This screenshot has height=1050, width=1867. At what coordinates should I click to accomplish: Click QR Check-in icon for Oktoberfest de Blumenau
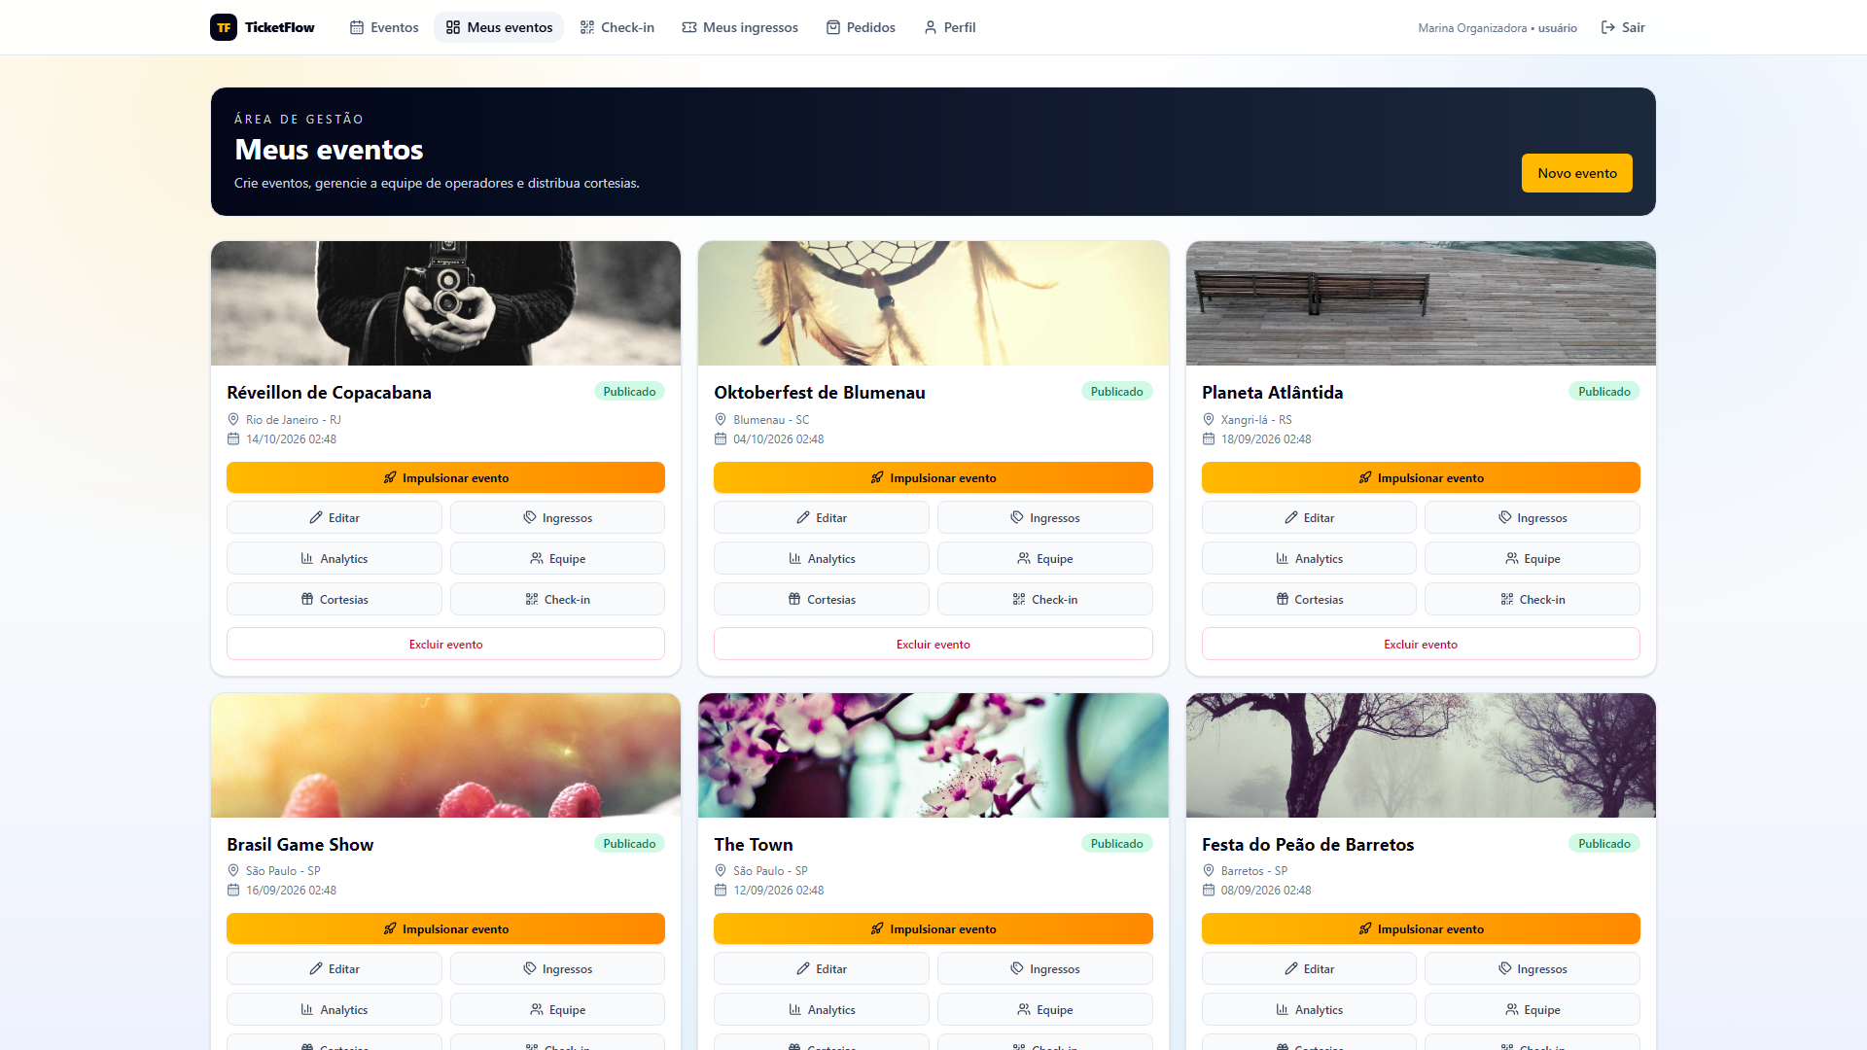(x=1019, y=599)
